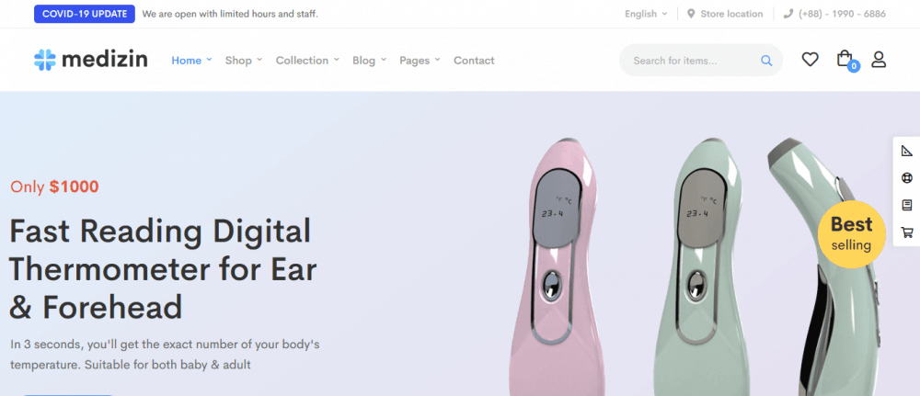Image resolution: width=920 pixels, height=396 pixels.
Task: Expand the Pages menu dropdown
Action: pos(420,61)
